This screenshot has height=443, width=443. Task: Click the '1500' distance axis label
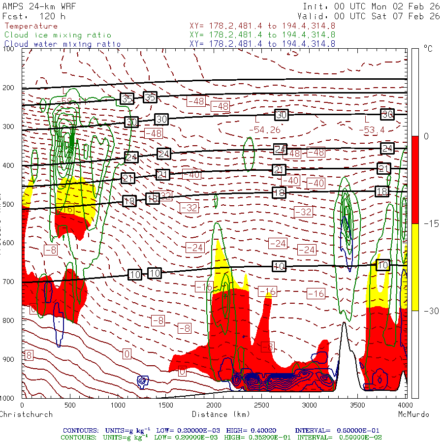(x=165, y=405)
